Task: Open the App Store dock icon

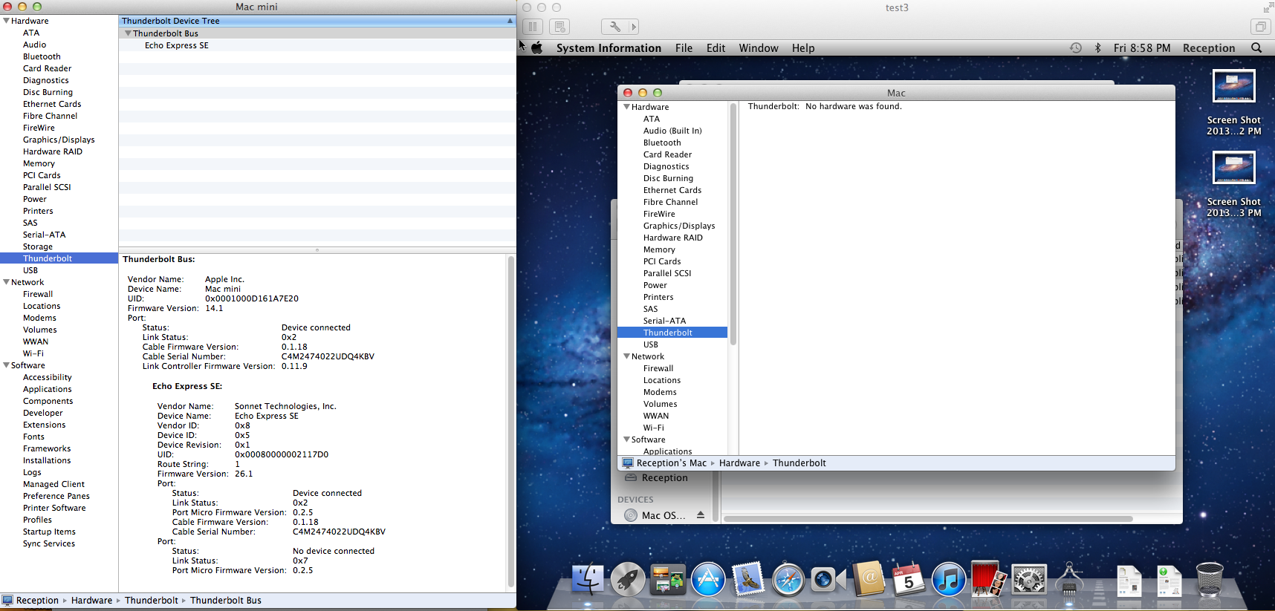Action: tap(708, 579)
